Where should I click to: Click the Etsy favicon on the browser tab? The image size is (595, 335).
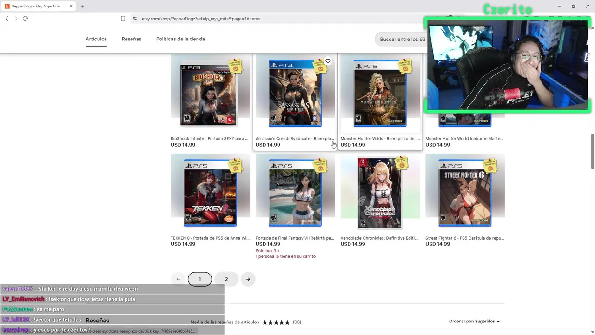7,6
